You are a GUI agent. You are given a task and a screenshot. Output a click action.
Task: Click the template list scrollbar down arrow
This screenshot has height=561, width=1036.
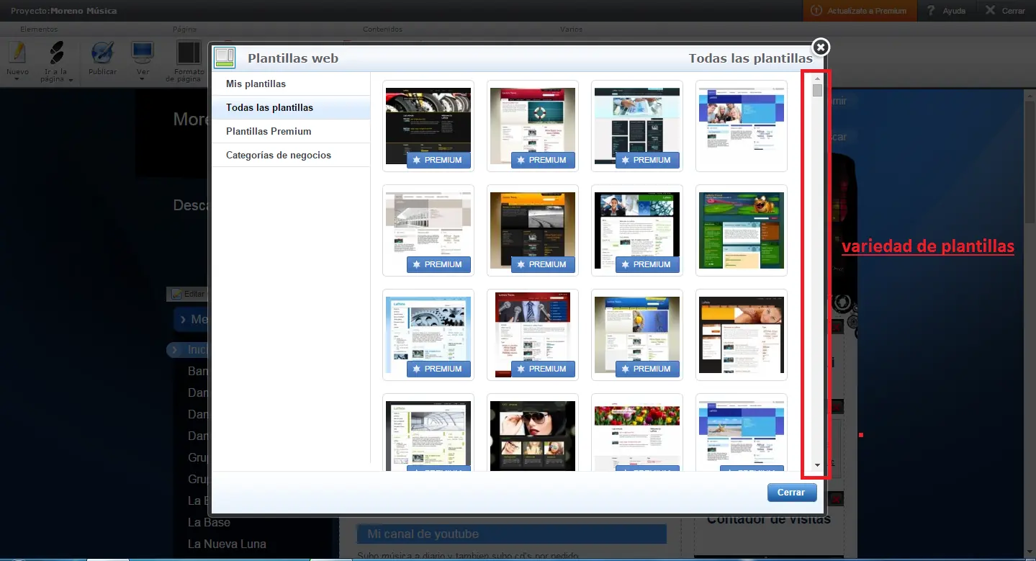coord(817,466)
